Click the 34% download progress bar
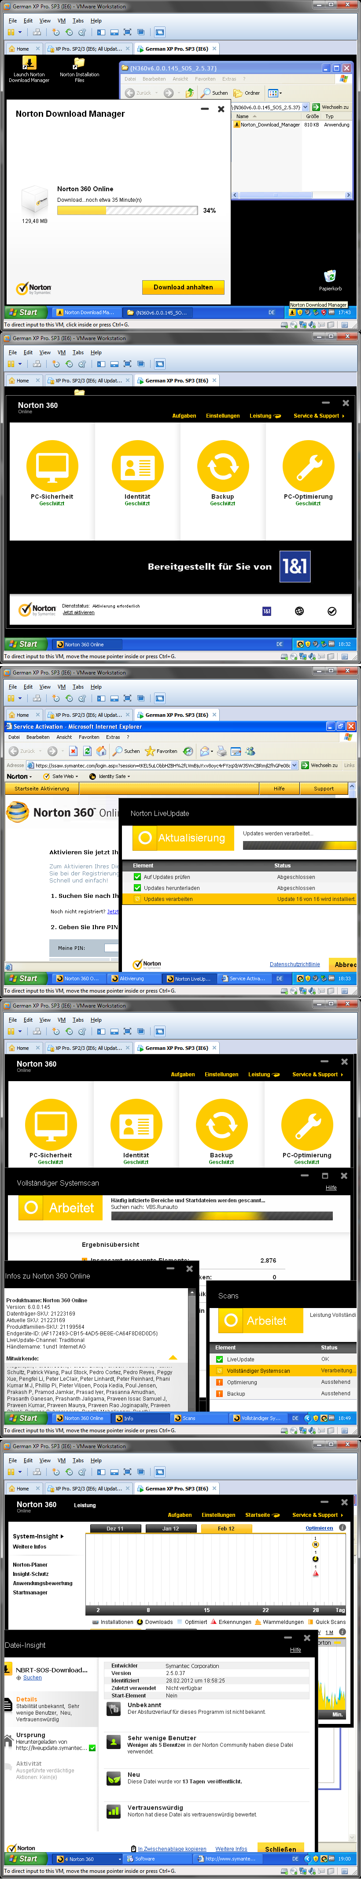Screen dimensions: 361x1879 point(127,210)
